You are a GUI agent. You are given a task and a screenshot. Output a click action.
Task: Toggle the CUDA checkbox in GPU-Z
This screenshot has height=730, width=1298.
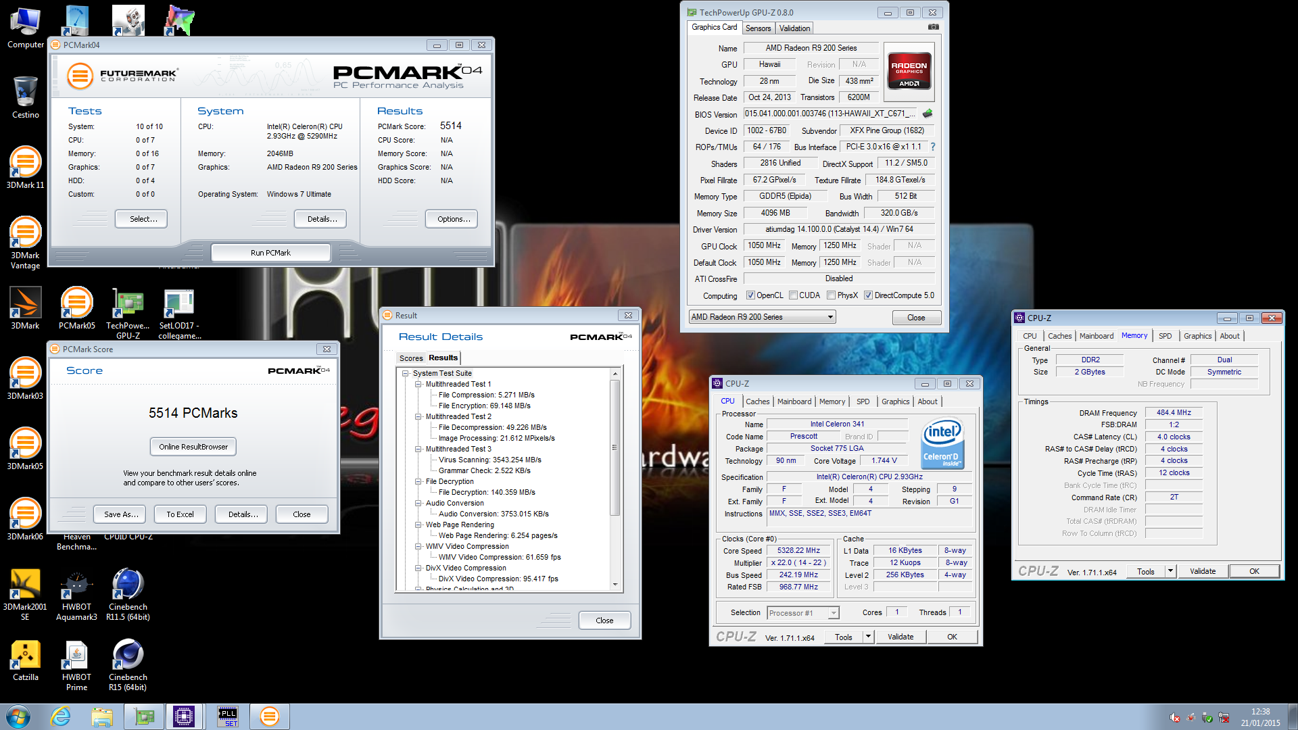[x=793, y=295]
